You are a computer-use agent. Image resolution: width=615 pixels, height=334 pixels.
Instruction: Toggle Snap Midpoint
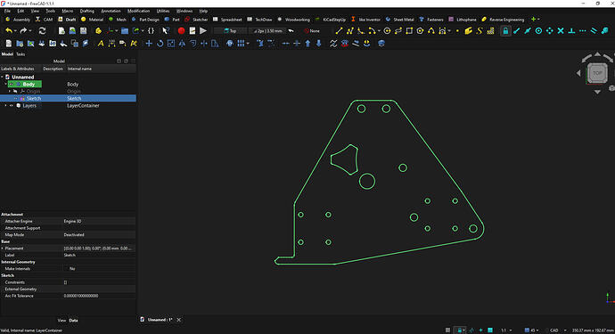(x=528, y=30)
